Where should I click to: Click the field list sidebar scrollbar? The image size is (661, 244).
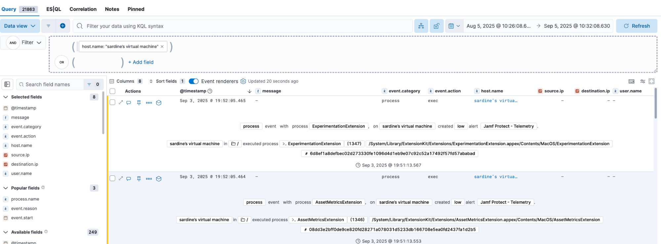103,113
